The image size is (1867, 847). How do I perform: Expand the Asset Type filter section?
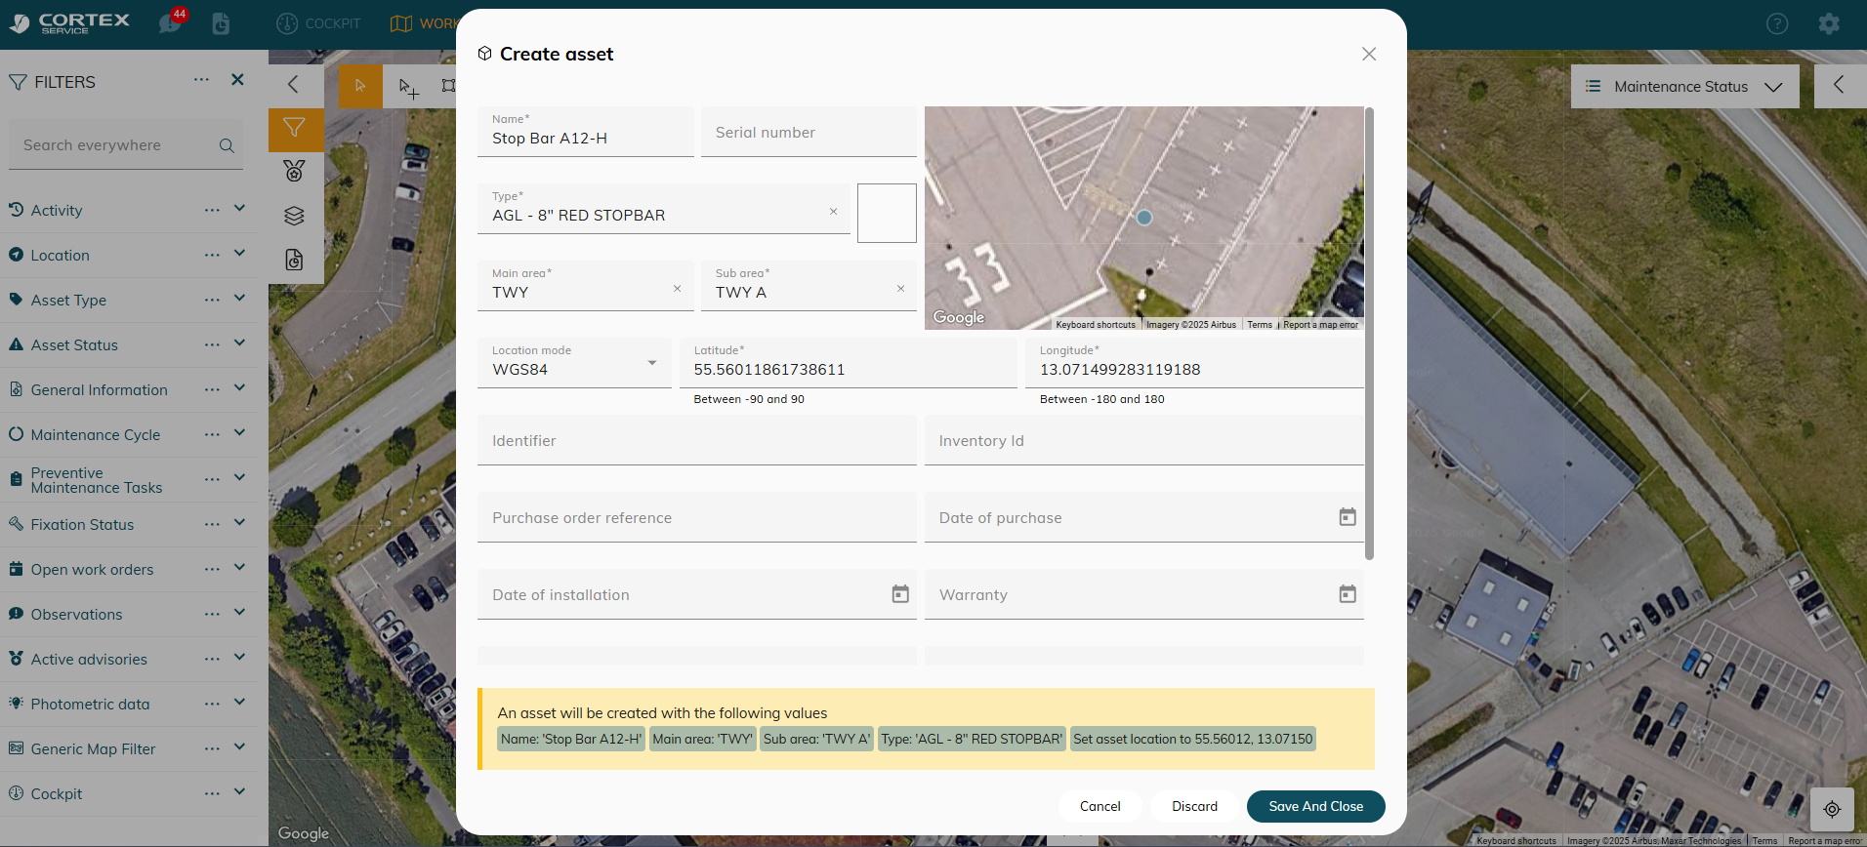pyautogui.click(x=239, y=299)
